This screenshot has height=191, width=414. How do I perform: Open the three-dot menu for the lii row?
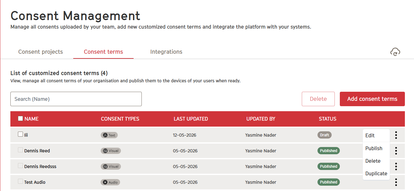point(396,135)
